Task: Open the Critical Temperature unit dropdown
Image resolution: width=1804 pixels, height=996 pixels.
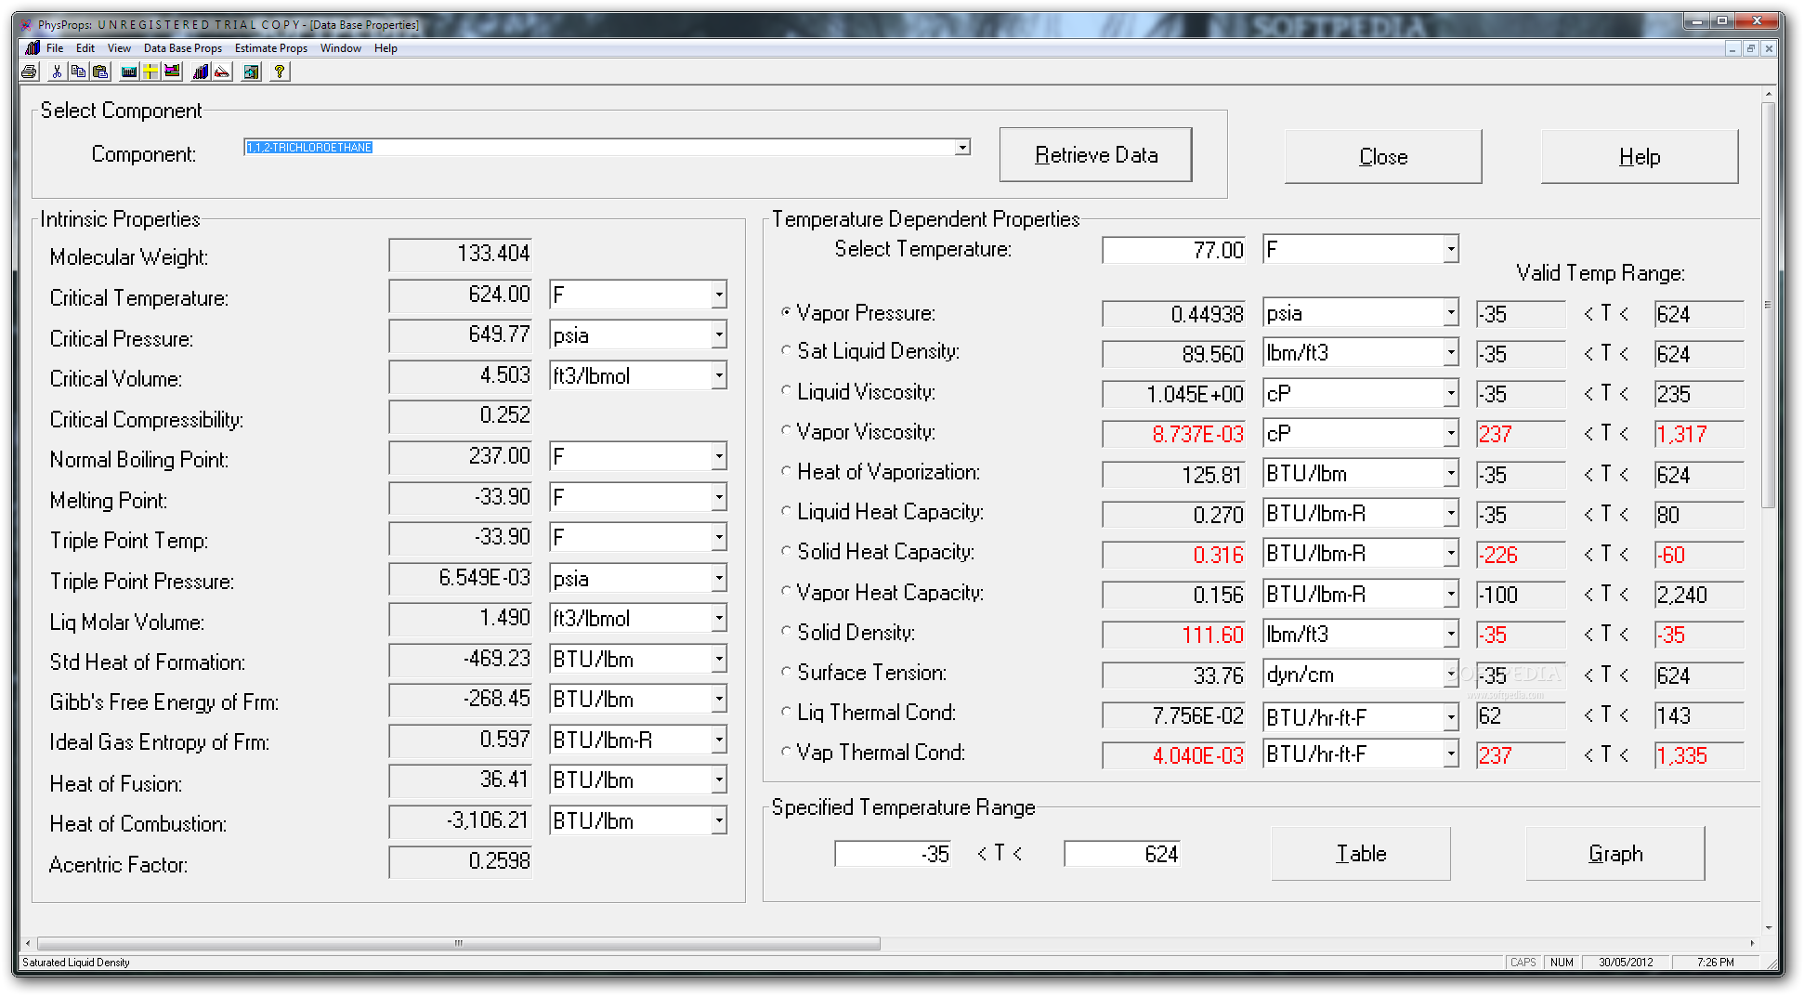Action: (x=718, y=295)
